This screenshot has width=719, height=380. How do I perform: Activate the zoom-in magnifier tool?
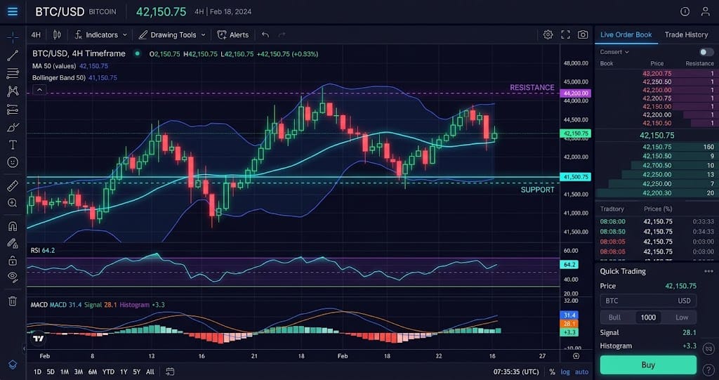[13, 203]
